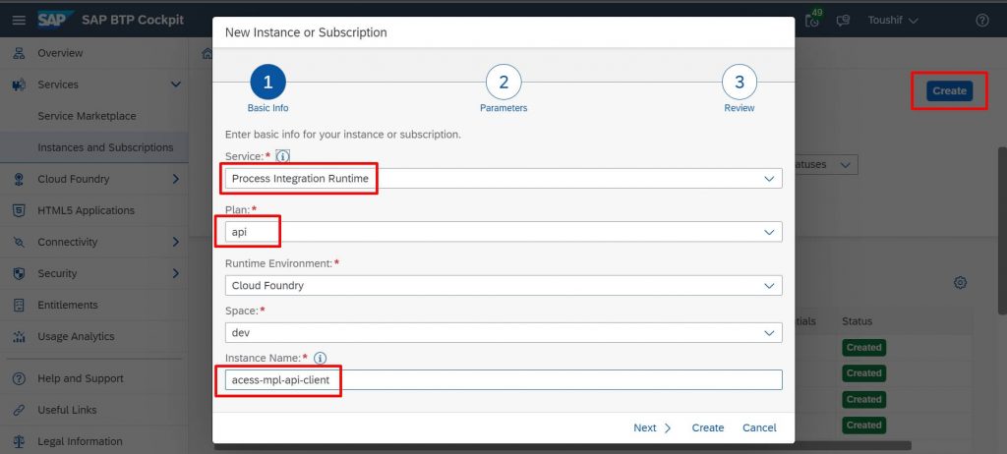The height and width of the screenshot is (454, 1007).
Task: Click the home breadcrumb icon
Action: 207,53
